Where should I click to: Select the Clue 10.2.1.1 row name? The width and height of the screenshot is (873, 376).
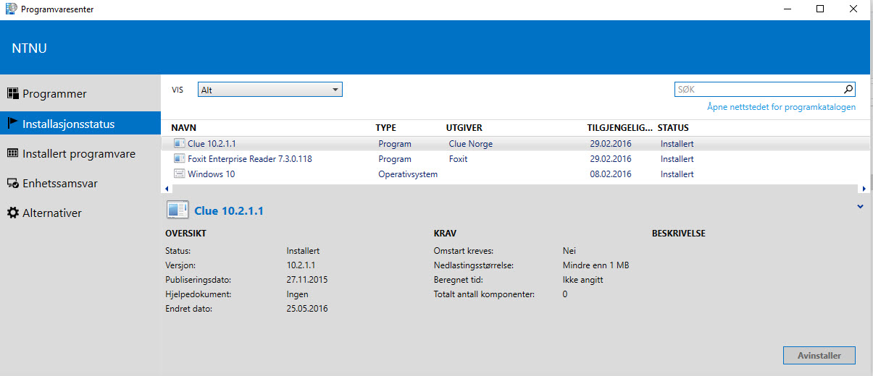point(212,144)
